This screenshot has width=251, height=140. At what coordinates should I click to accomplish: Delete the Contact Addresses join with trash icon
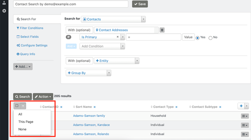162,30
